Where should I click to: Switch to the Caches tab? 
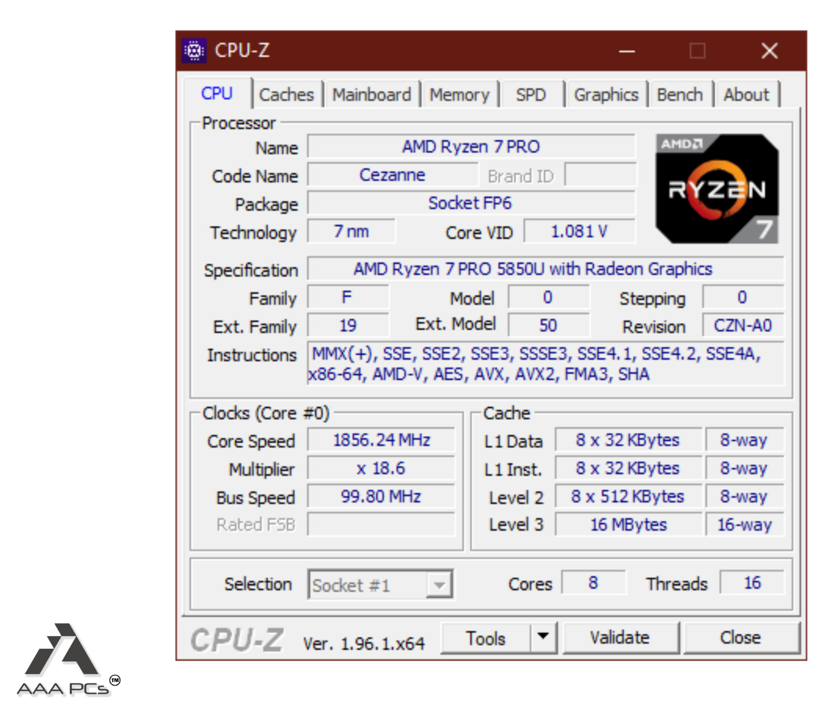286,94
